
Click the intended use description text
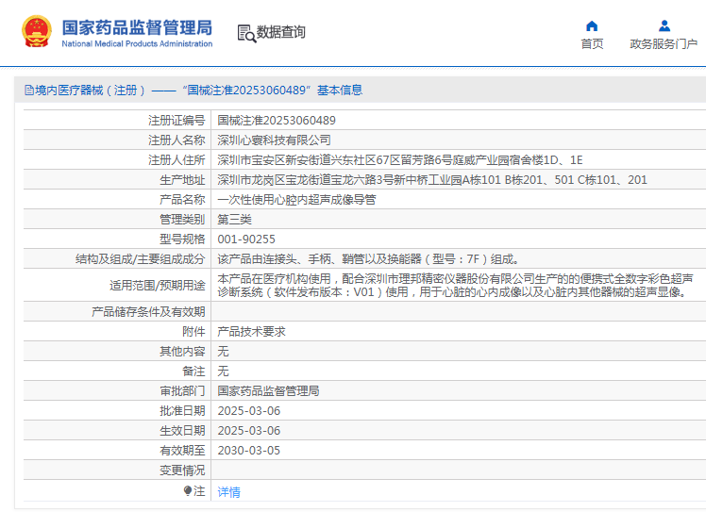(455, 286)
